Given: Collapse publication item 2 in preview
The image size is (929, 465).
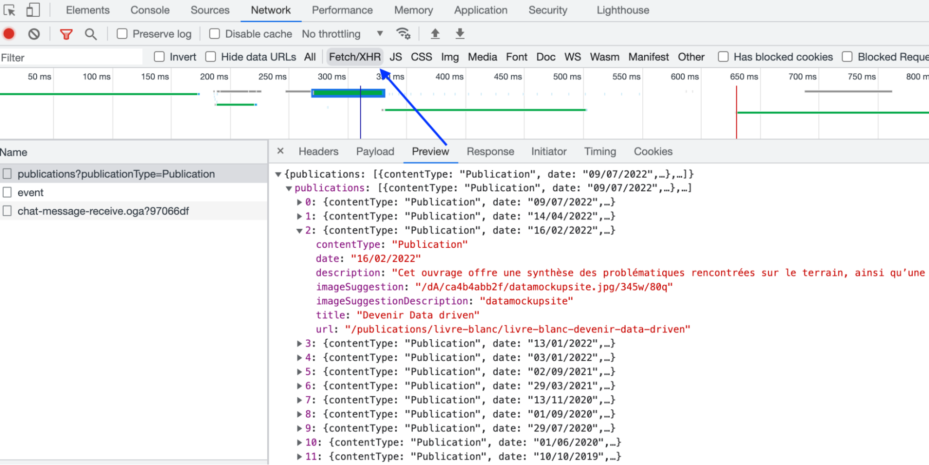Looking at the screenshot, I should pos(300,231).
